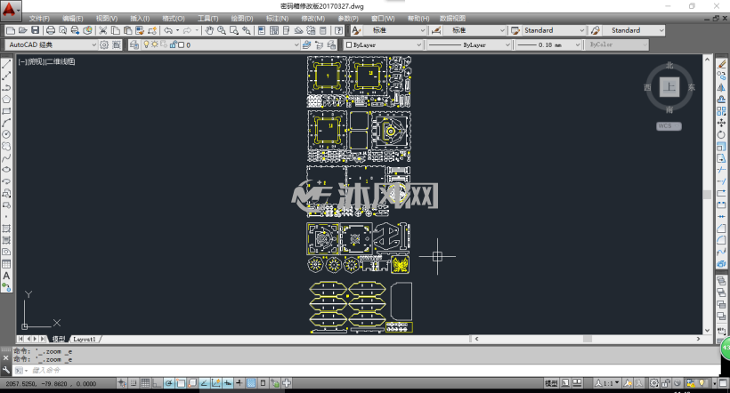Select the Multiline Text A tool

pyautogui.click(x=6, y=276)
